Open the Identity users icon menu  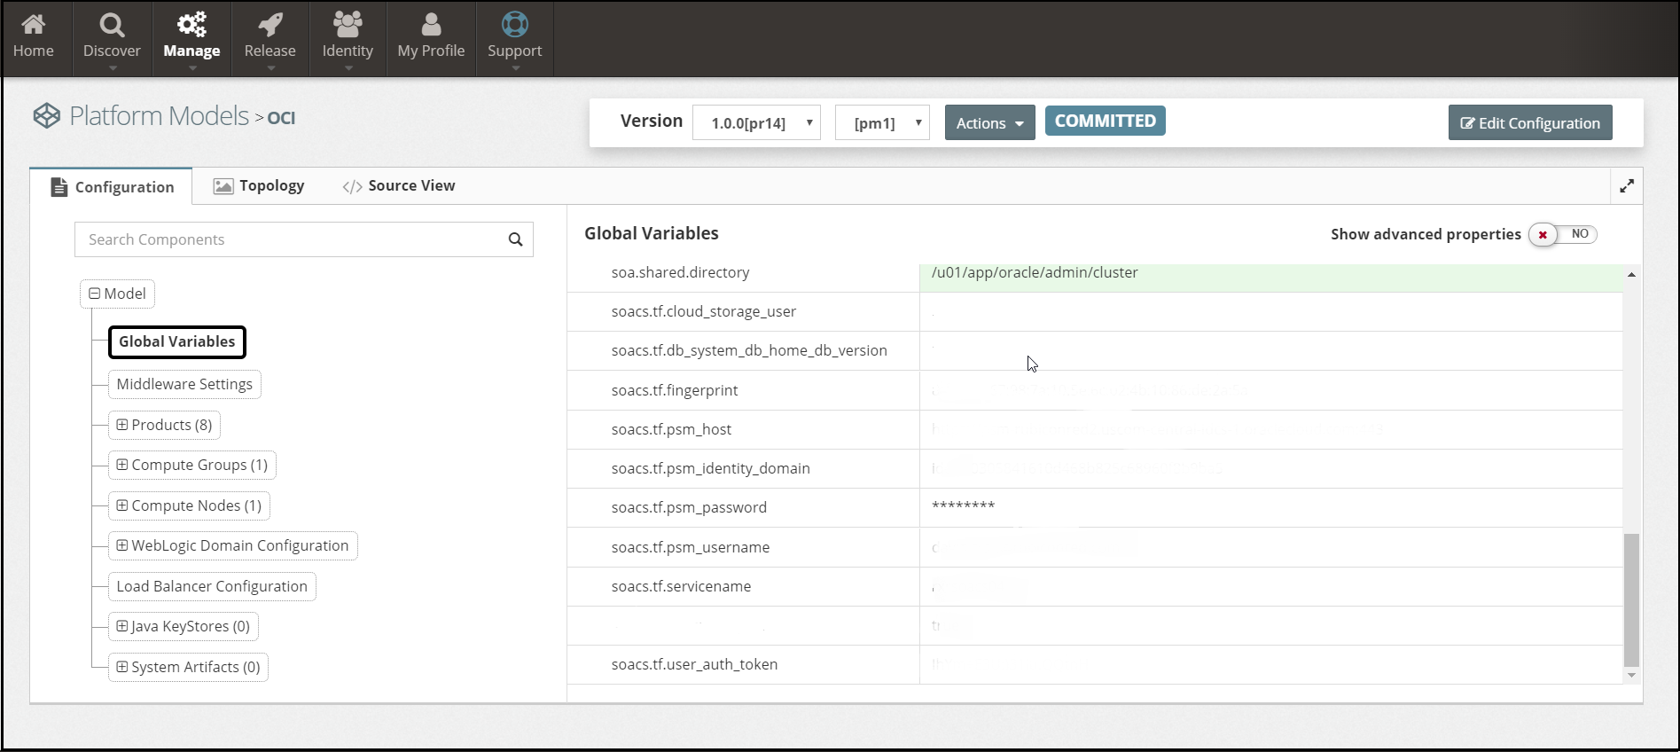tap(348, 25)
